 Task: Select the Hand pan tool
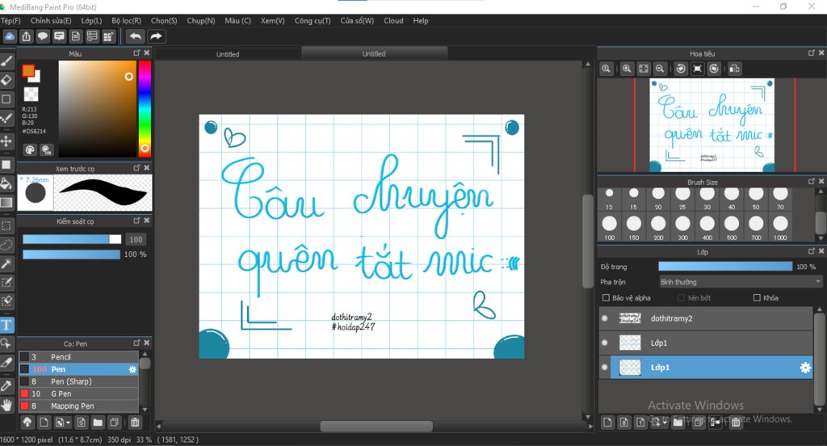coord(6,404)
